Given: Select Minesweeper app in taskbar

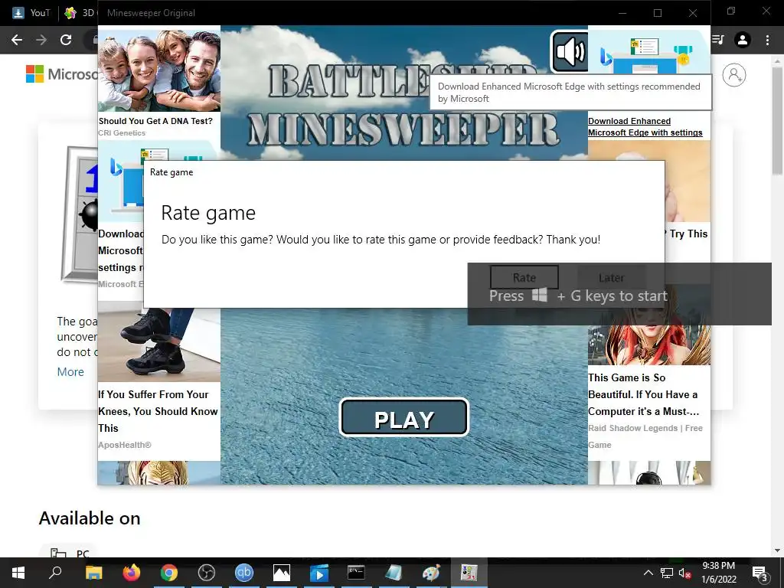Looking at the screenshot, I should tap(469, 573).
